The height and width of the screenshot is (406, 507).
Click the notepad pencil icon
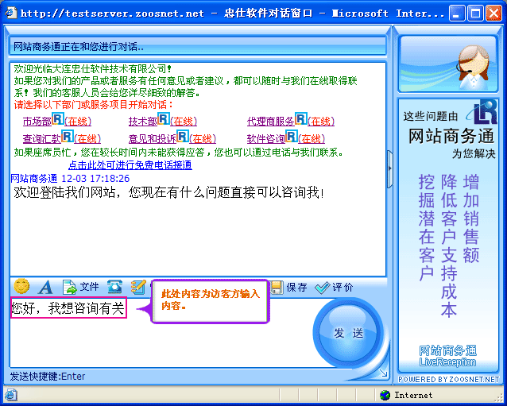pos(138,287)
